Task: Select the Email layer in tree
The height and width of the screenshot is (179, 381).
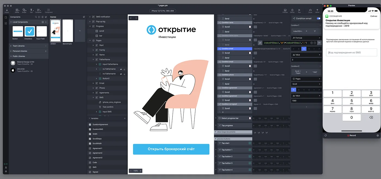Action: pos(102,83)
